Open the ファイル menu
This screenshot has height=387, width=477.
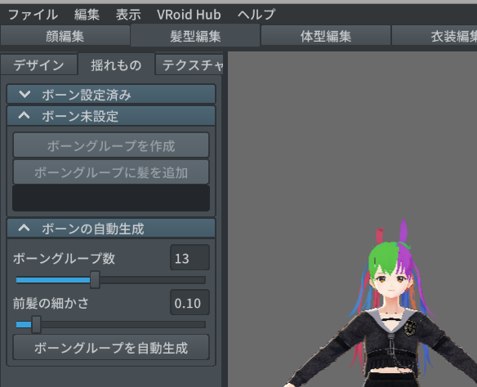point(33,15)
